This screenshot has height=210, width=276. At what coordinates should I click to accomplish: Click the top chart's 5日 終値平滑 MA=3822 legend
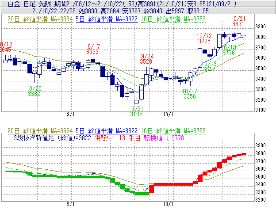click(107, 19)
